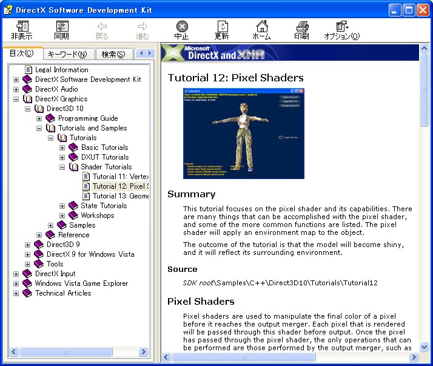Click the Tutorial 12 screenshot image

243,134
